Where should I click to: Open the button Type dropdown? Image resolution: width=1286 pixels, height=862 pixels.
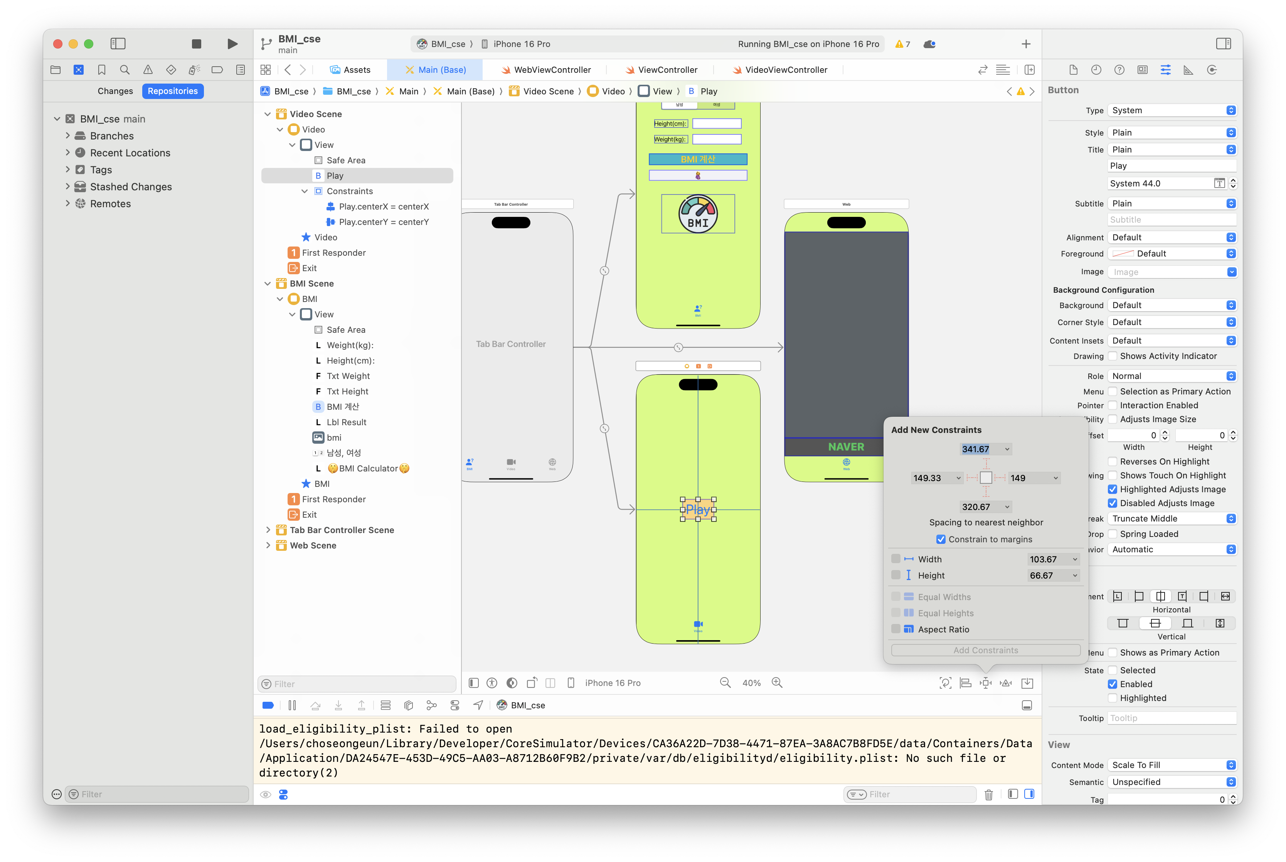point(1172,111)
